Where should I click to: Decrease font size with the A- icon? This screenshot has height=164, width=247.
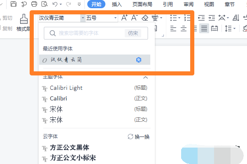[134, 18]
